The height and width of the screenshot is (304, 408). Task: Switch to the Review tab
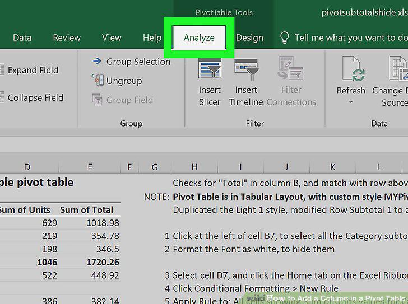pos(67,38)
